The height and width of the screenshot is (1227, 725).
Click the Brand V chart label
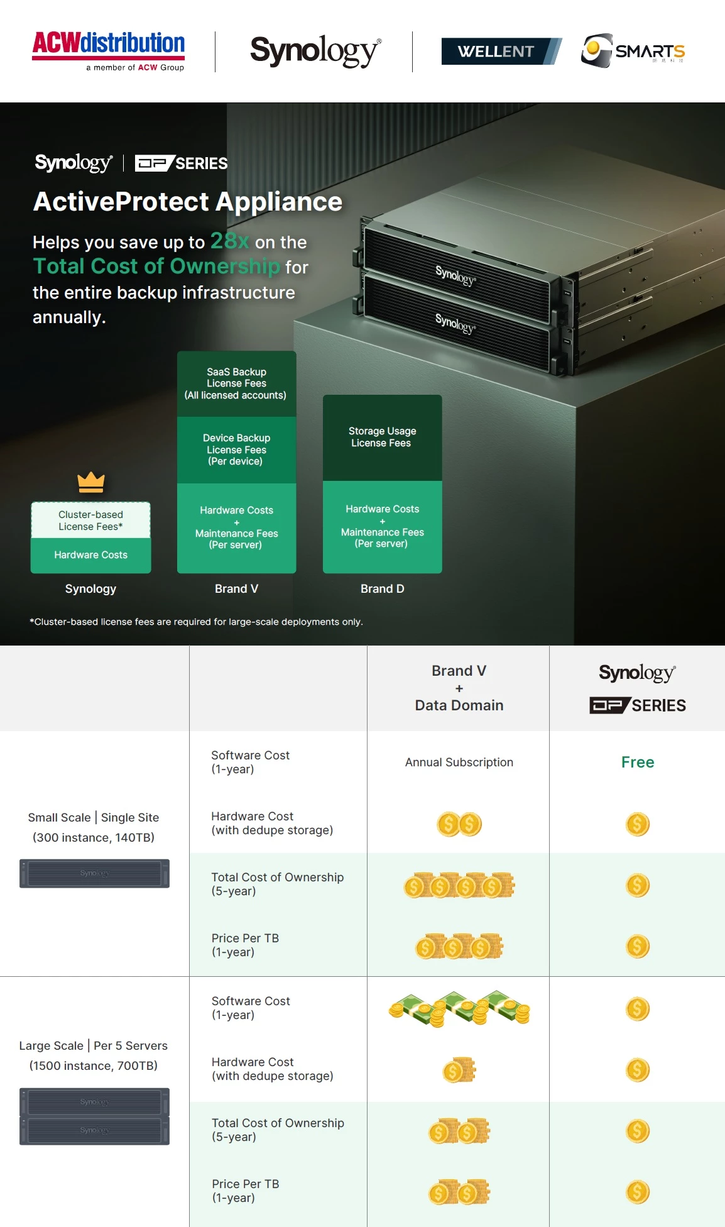pyautogui.click(x=236, y=589)
